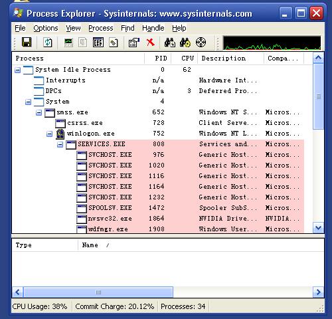Click the red X Kill Process icon
The image size is (332, 319).
point(151,42)
